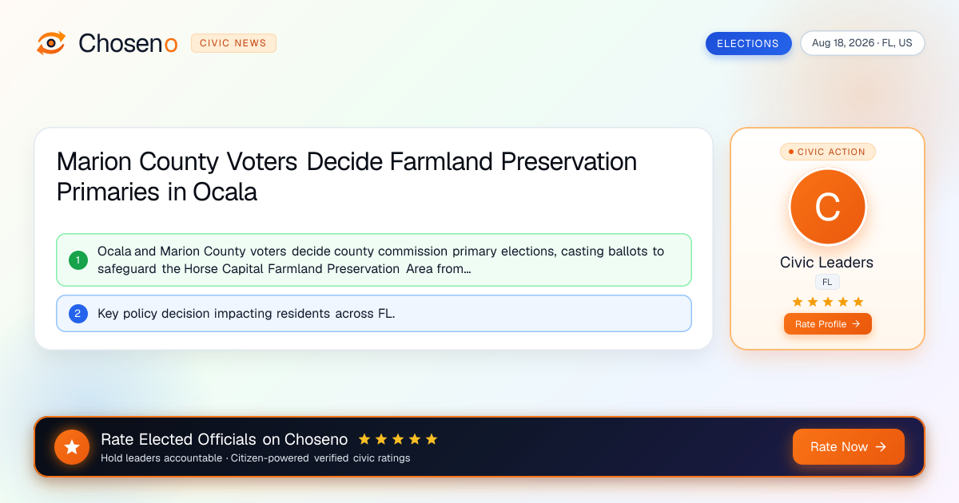
Task: Click the Rate Profile button
Action: tap(828, 324)
